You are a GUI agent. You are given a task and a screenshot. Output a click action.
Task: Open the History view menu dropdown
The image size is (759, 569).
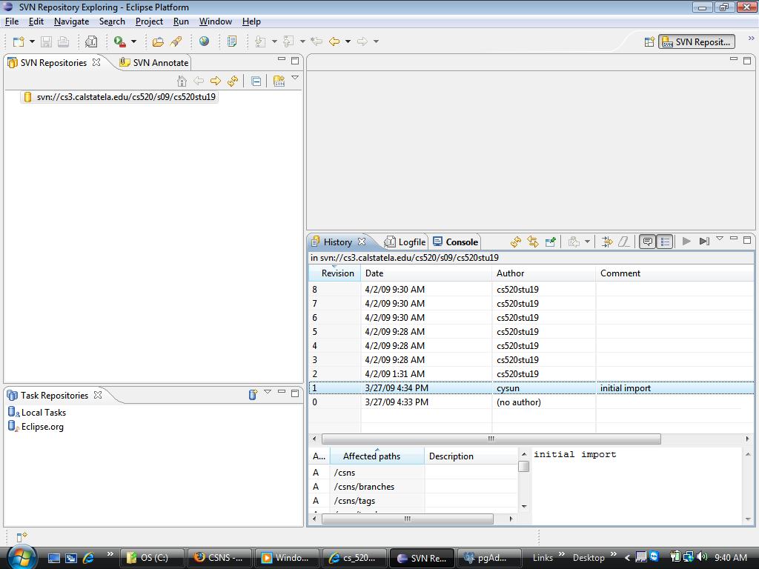coord(719,239)
